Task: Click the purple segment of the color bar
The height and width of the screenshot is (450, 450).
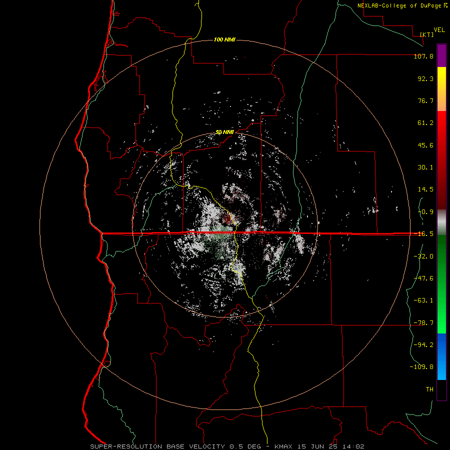Action: click(x=441, y=55)
